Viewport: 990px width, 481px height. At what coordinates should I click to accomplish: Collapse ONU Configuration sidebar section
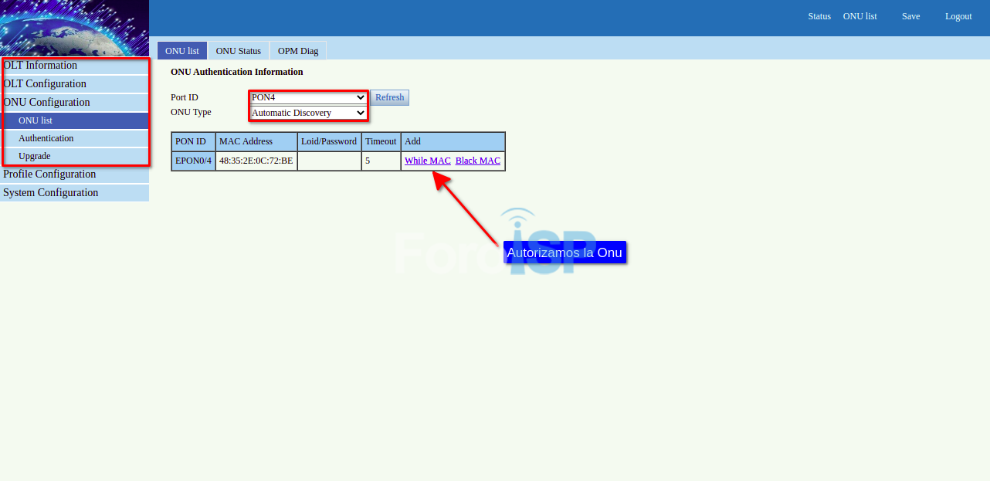46,103
